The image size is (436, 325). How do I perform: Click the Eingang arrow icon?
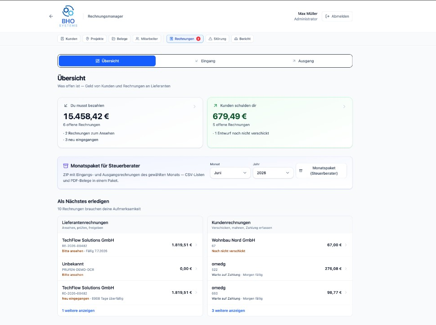197,61
